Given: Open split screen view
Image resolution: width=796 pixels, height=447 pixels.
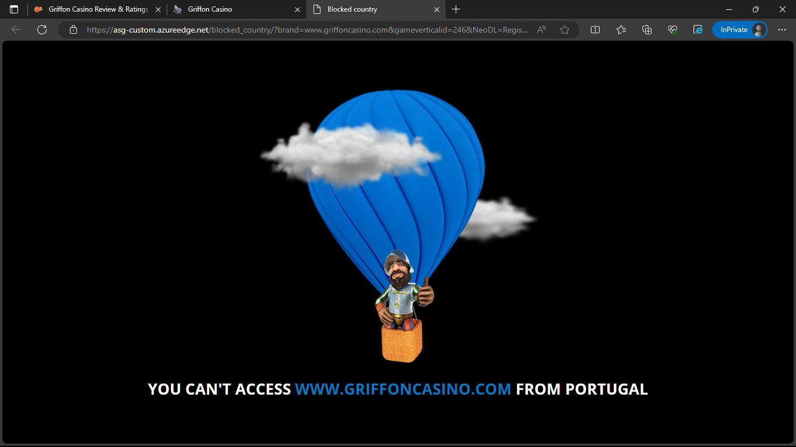Looking at the screenshot, I should tap(595, 30).
